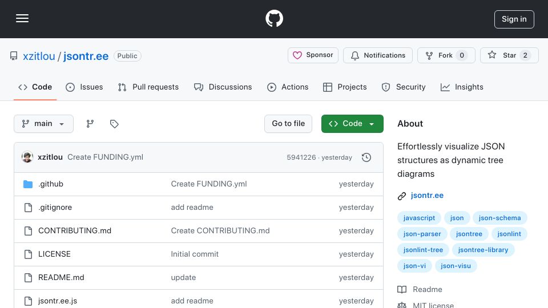Image resolution: width=548 pixels, height=308 pixels.
Task: Open commit hash 5941226
Action: (301, 157)
